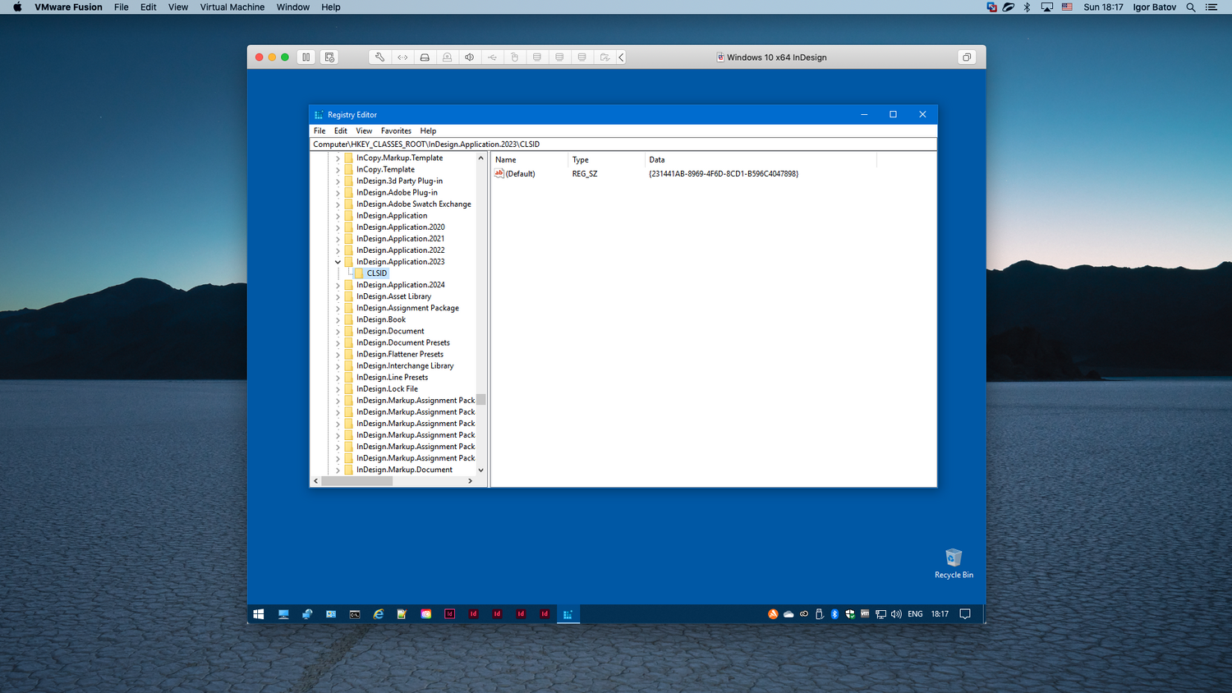This screenshot has width=1232, height=693.
Task: Open Command Prompt from the taskbar
Action: coord(355,614)
